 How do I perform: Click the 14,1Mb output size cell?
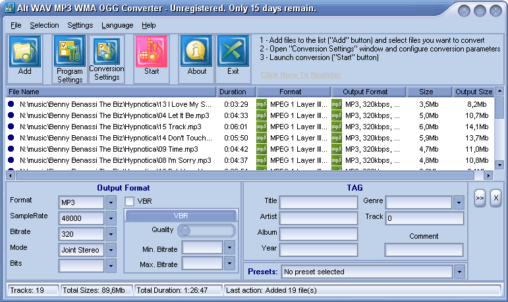click(x=476, y=127)
